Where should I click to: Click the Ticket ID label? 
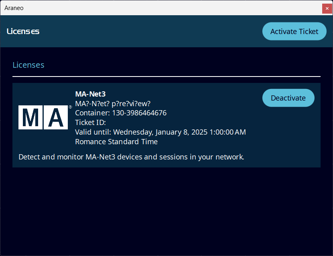pos(90,123)
